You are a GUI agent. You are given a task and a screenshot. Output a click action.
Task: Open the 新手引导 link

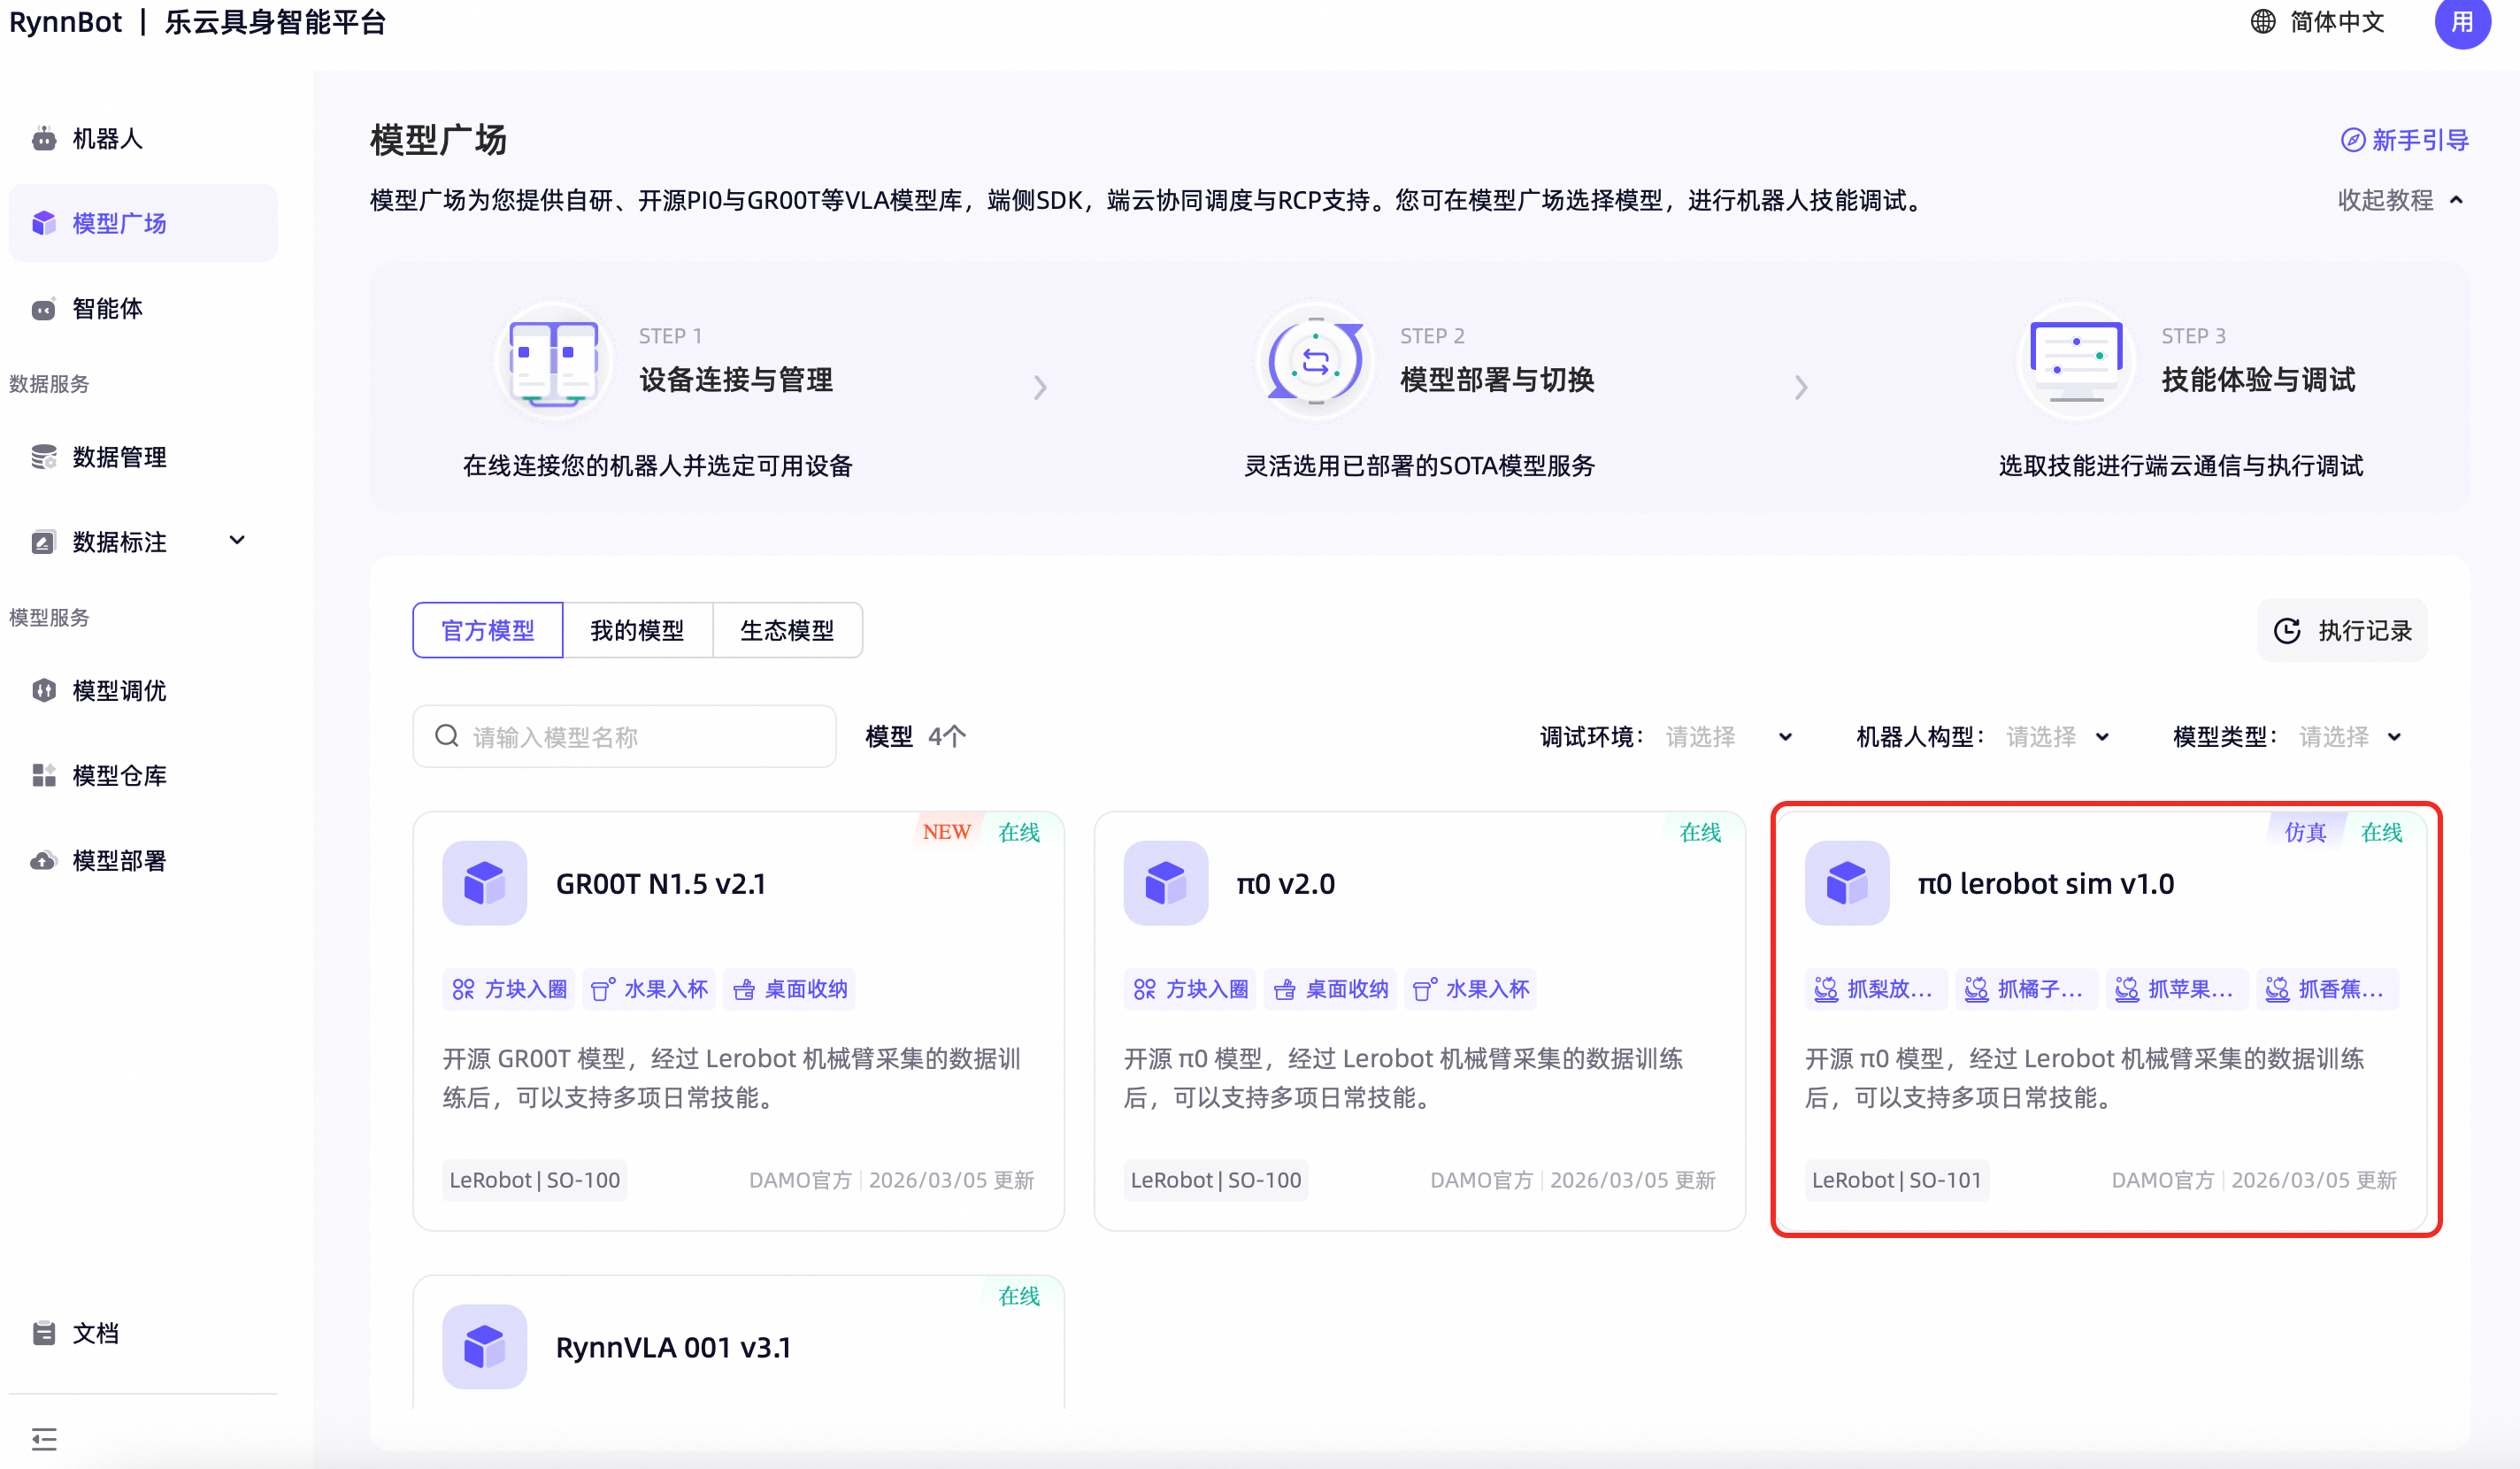(2405, 140)
